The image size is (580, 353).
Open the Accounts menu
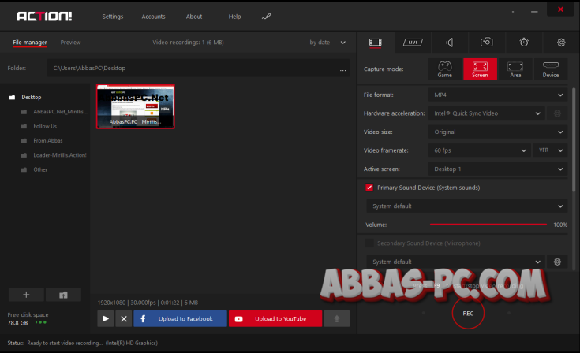pyautogui.click(x=154, y=16)
